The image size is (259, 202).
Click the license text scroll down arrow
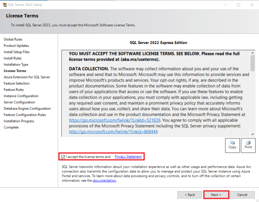coord(252,134)
